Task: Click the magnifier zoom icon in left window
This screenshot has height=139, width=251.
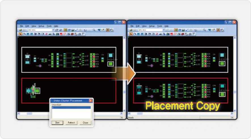Action: point(94,30)
